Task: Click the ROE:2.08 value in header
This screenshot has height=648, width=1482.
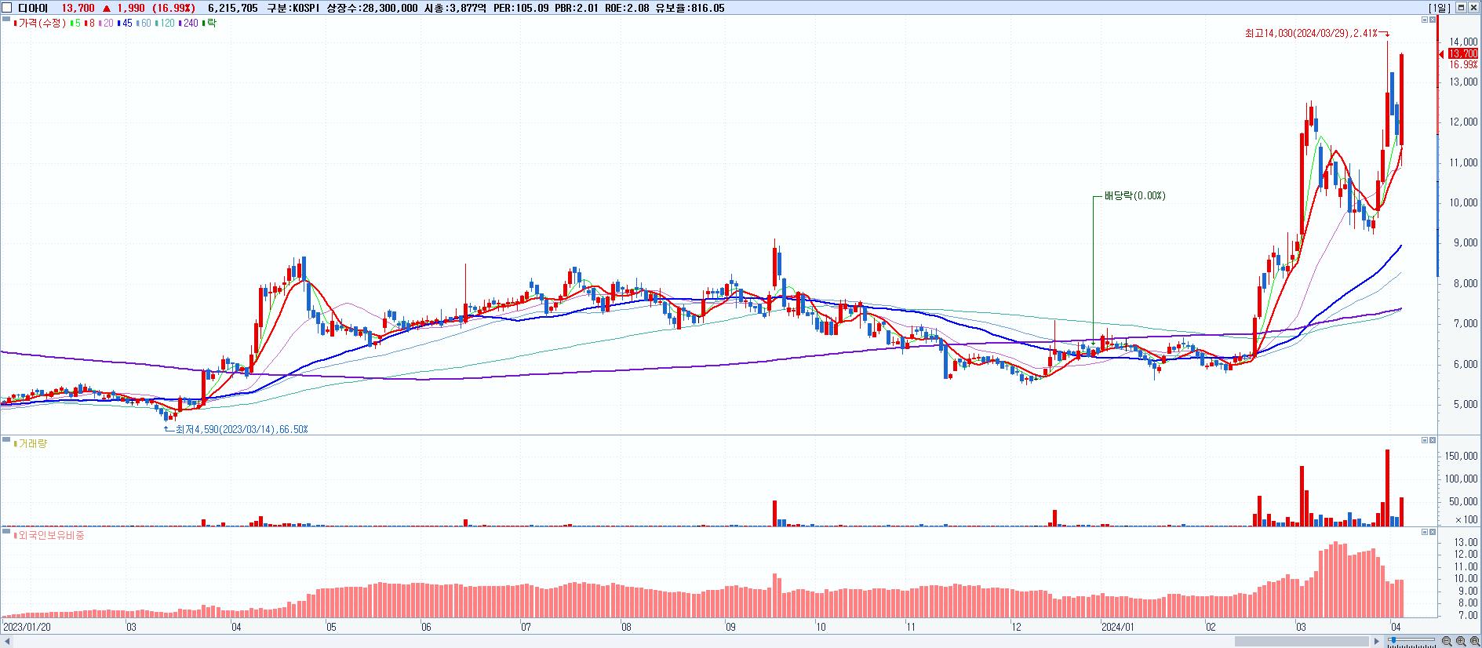Action: tap(628, 9)
